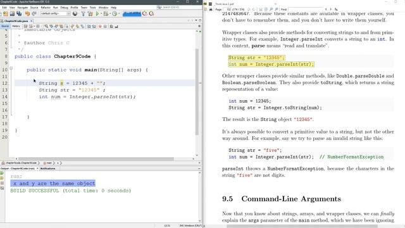The height and width of the screenshot is (228, 405).
Task: Click the Build Project hammer icon
Action: pos(83,13)
